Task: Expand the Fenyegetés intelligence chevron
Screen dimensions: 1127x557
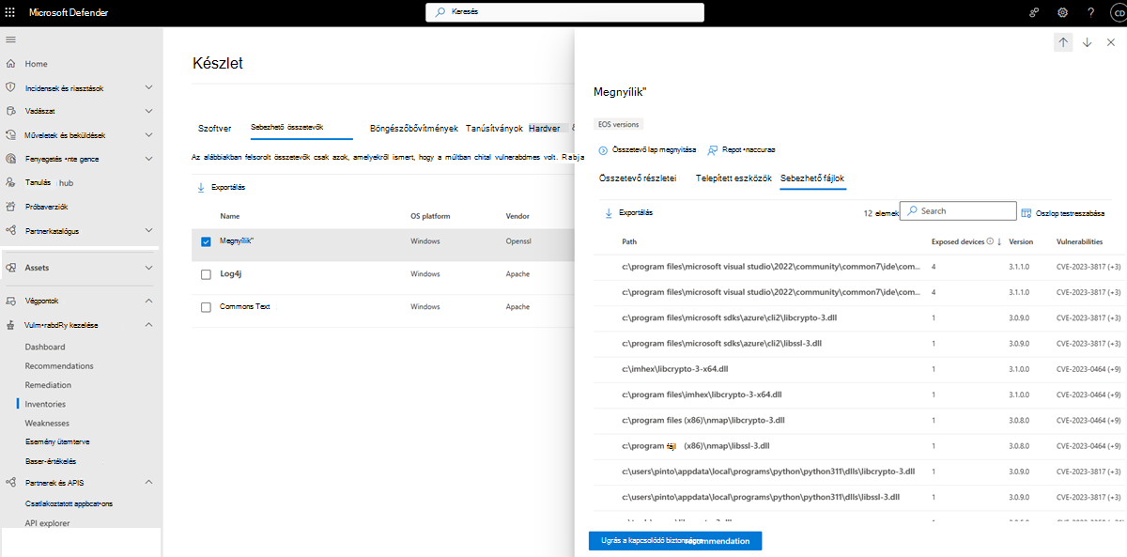Action: tap(148, 159)
